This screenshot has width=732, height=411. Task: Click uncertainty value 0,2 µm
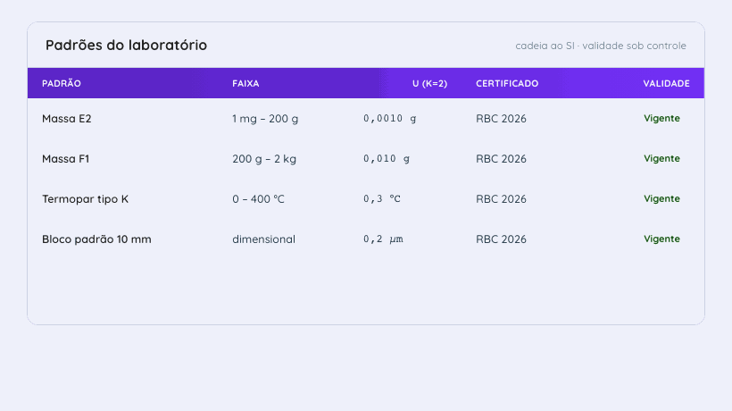pyautogui.click(x=383, y=239)
